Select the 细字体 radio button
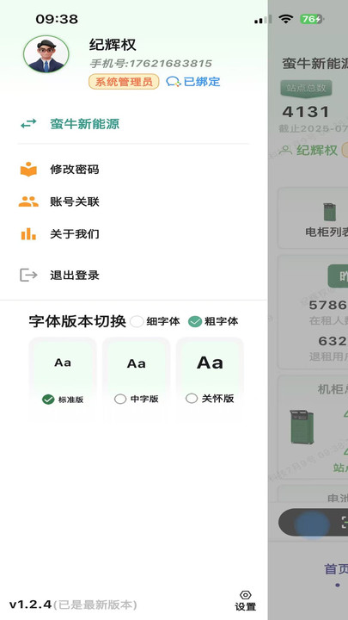The width and height of the screenshot is (348, 620). coord(137,321)
